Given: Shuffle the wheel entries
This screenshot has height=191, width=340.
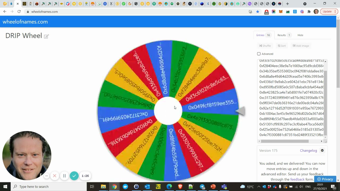Looking at the screenshot, I should (265, 46).
